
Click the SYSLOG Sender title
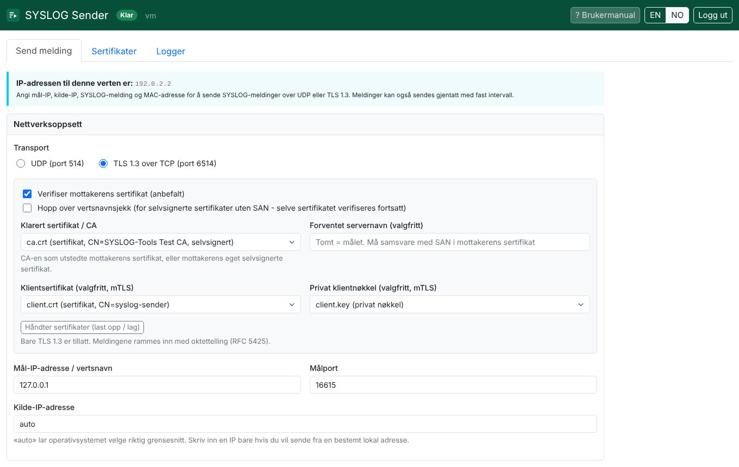point(67,15)
